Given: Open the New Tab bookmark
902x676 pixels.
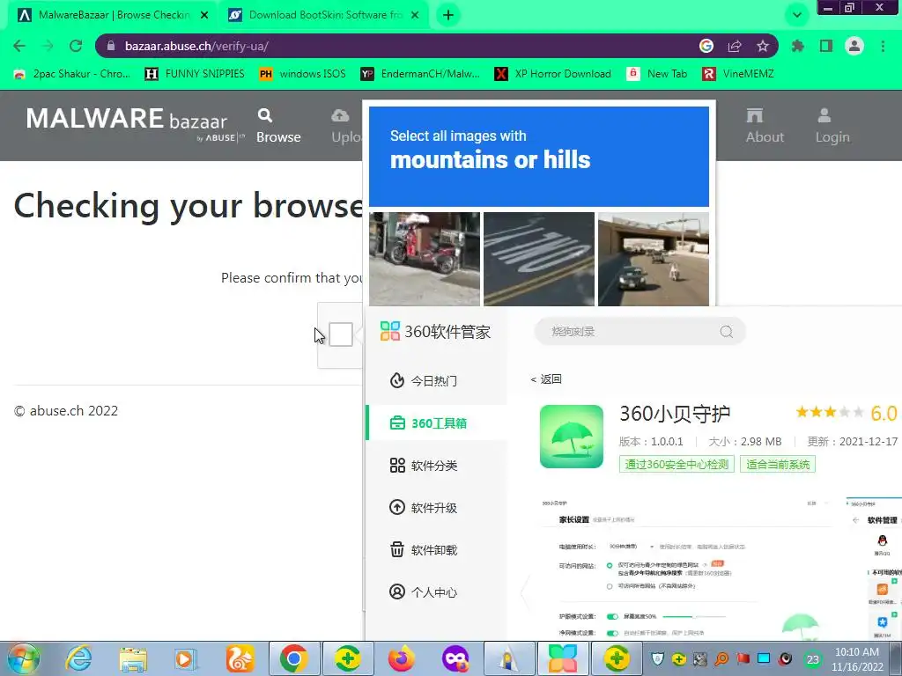Looking at the screenshot, I should click(x=657, y=74).
